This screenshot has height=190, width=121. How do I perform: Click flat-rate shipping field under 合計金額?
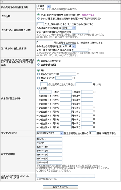point(80,50)
